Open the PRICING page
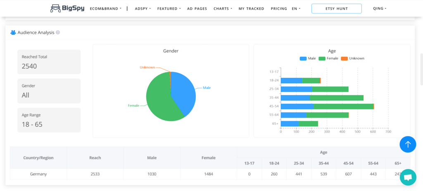 tap(279, 9)
